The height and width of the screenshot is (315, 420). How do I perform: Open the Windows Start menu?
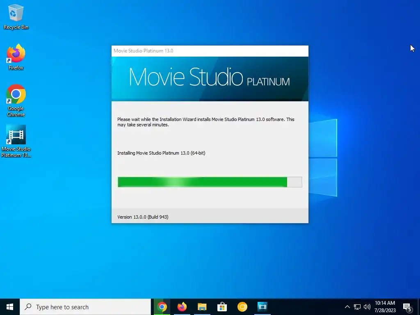[x=10, y=307]
